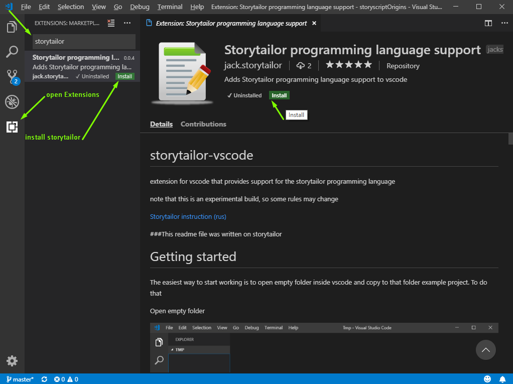Click the EXTENSIONS: MARKETPLACE panel title

click(x=67, y=23)
